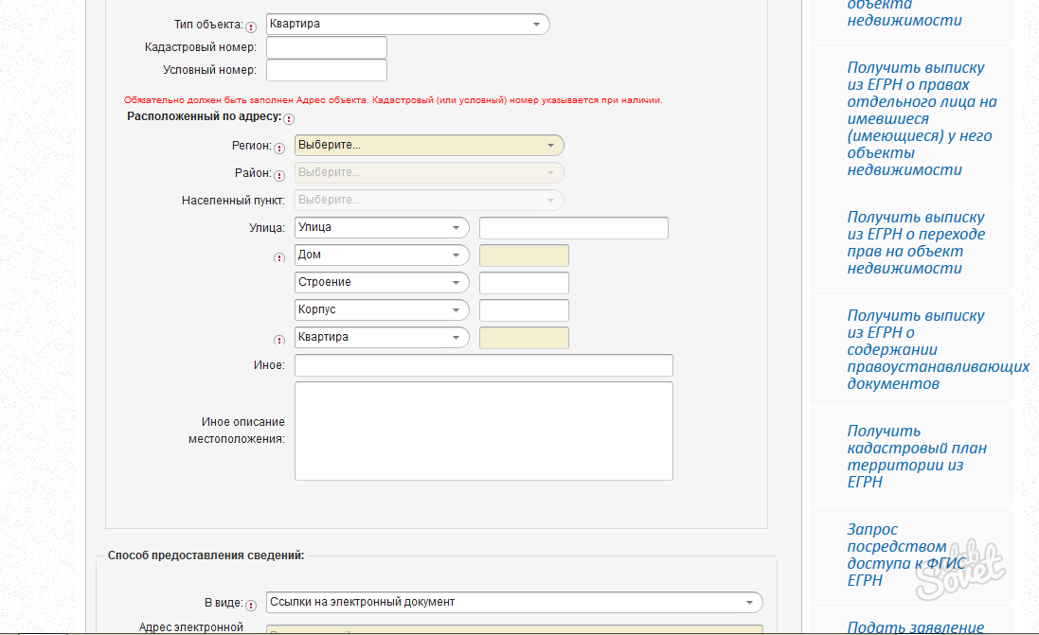Open the Дом type dropdown
Image resolution: width=1039 pixels, height=635 pixels.
(x=382, y=255)
